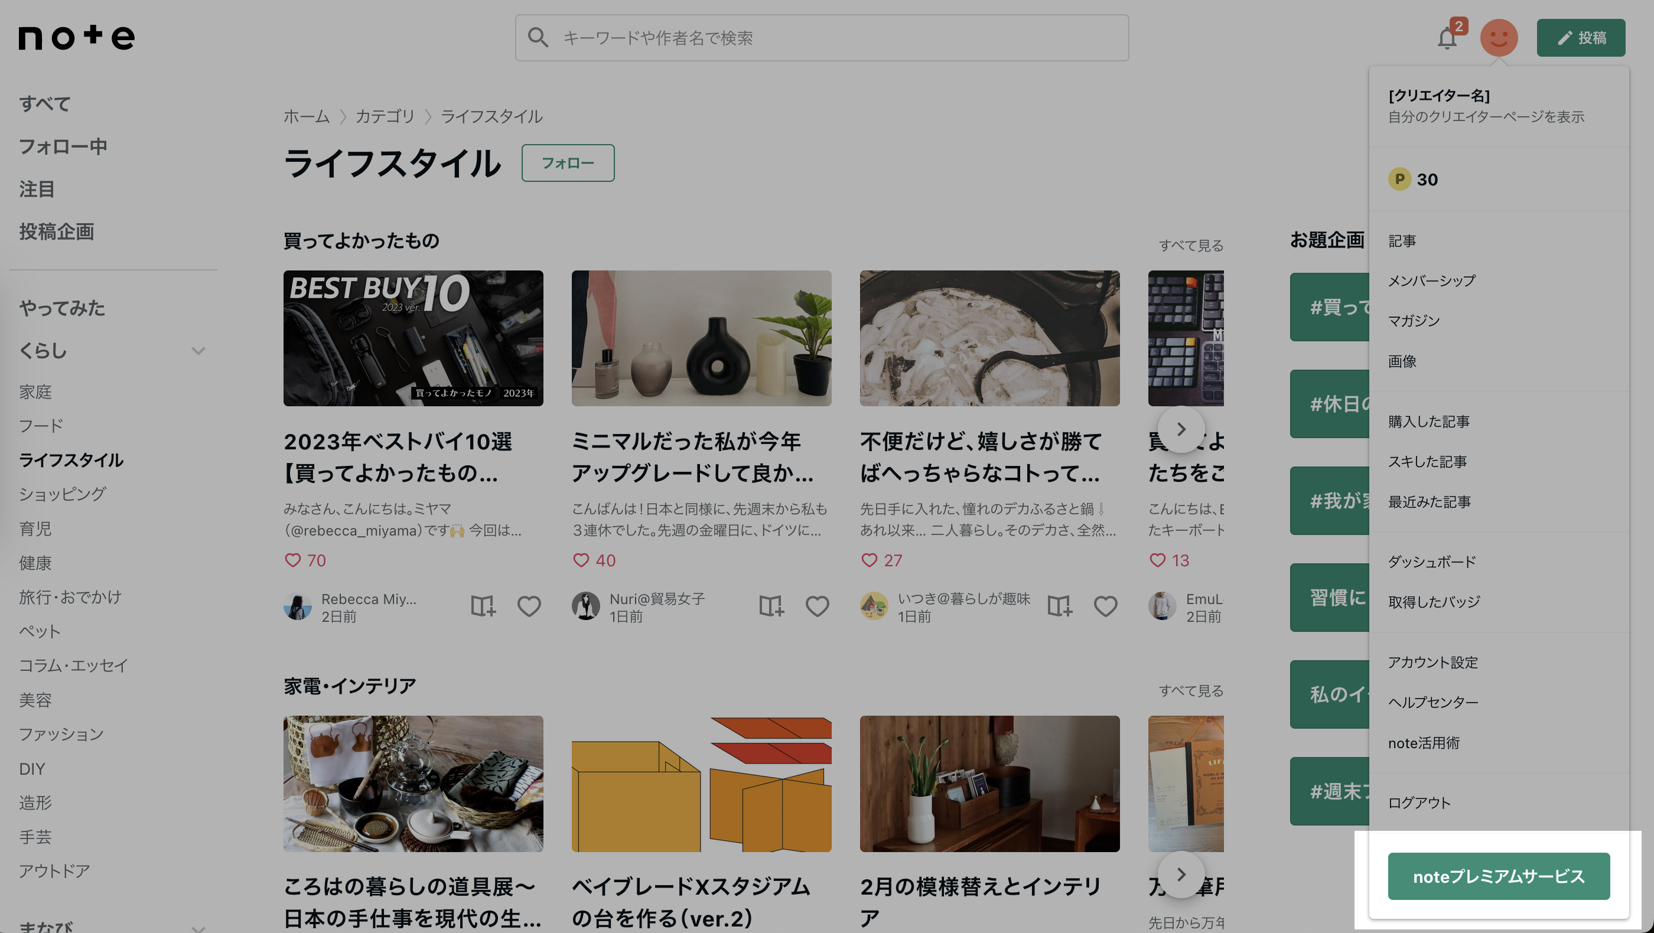
Task: Open the notifications bell
Action: [x=1447, y=38]
